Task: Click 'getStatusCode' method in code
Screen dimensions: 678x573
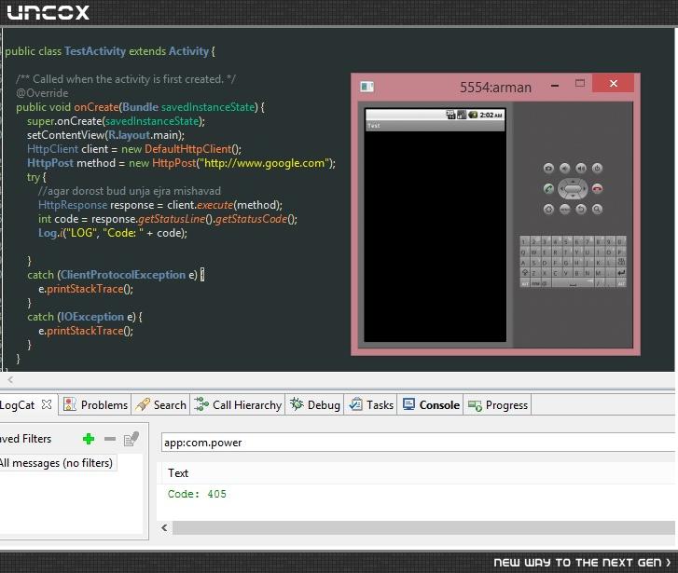Action: [x=251, y=219]
